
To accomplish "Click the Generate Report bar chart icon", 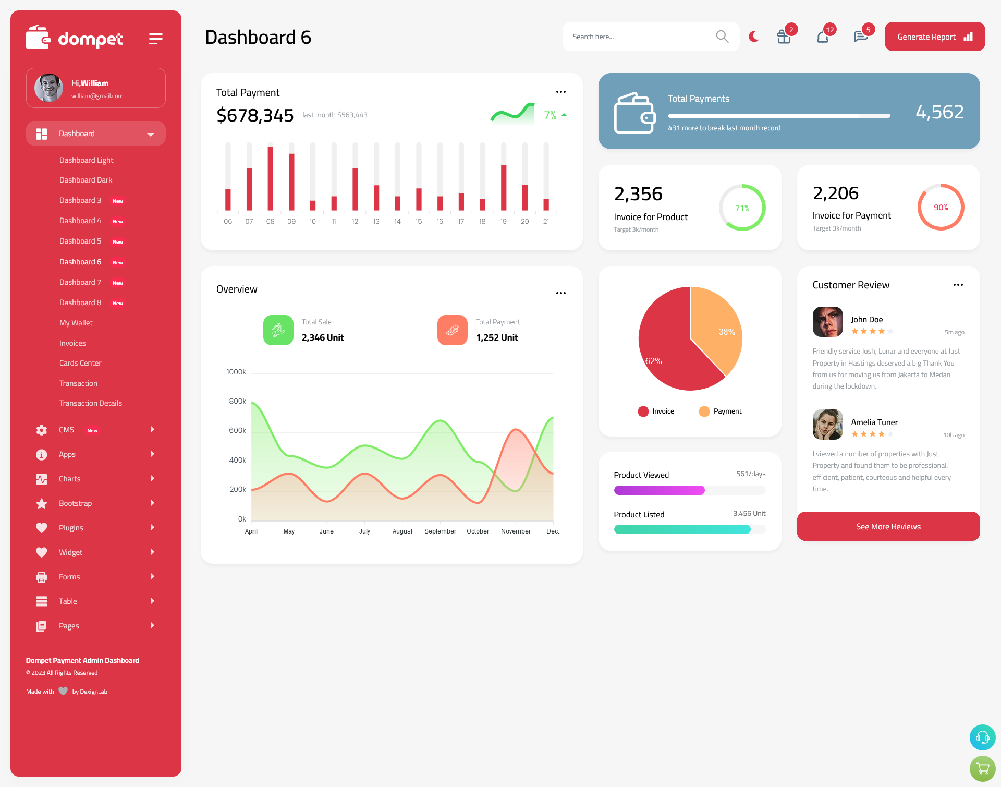I will click(x=969, y=37).
